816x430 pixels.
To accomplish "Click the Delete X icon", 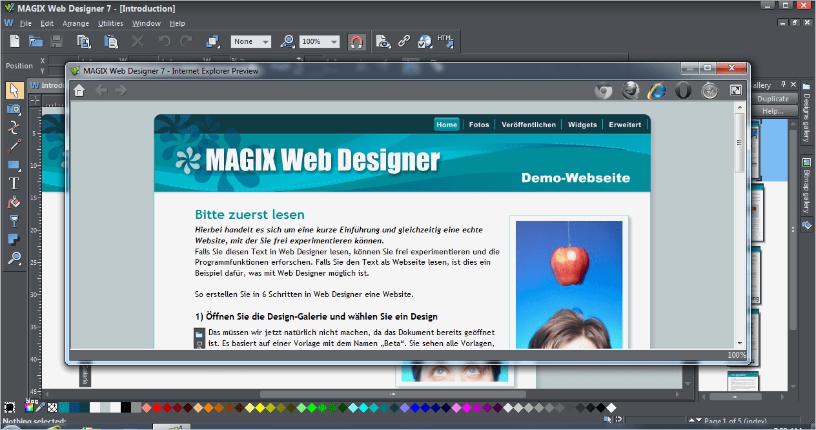I will coord(138,41).
